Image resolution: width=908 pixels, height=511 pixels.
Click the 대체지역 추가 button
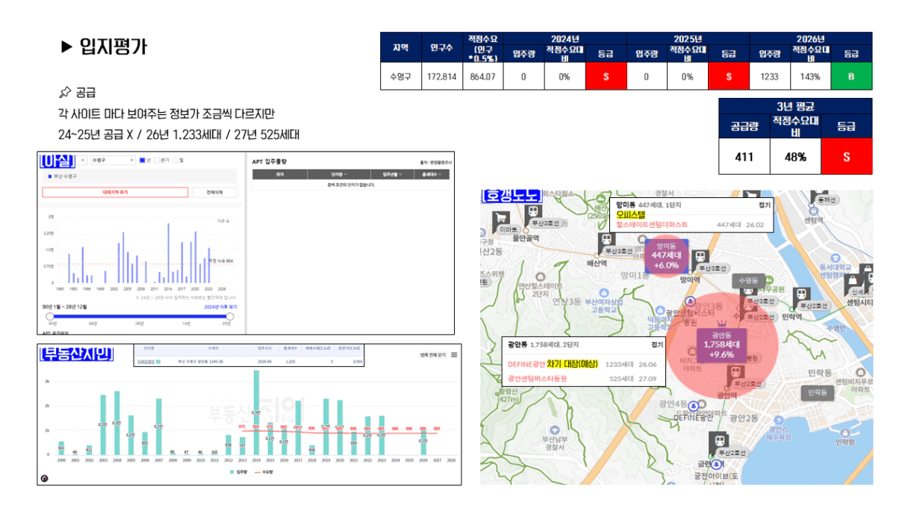pos(115,192)
